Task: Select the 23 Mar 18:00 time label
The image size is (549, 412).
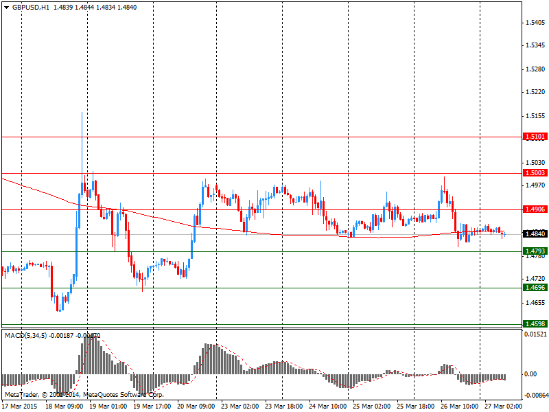Action: click(x=284, y=406)
